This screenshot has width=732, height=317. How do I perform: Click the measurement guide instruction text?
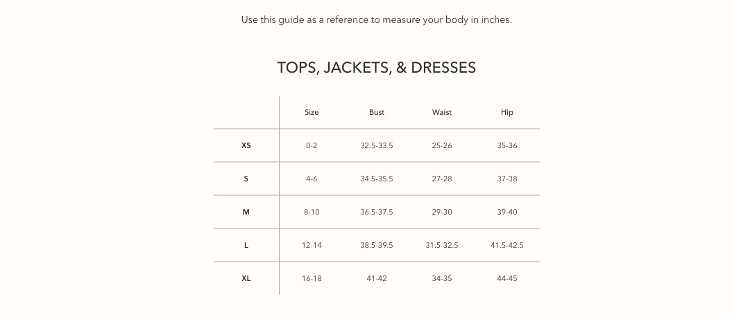[x=376, y=19]
